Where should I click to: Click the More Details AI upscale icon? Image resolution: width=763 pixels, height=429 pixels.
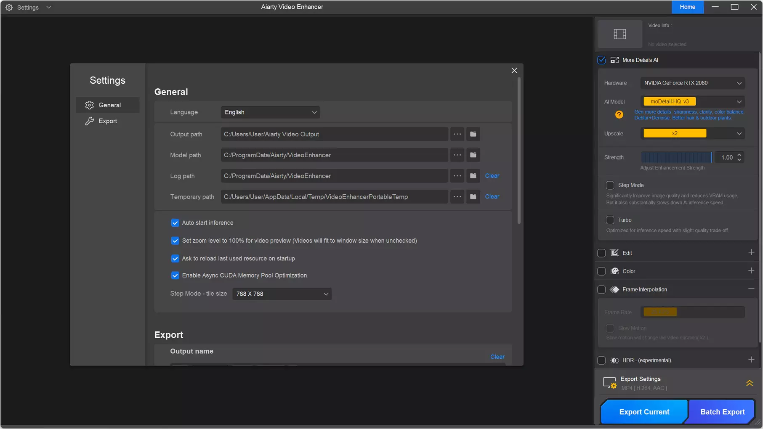(x=614, y=60)
